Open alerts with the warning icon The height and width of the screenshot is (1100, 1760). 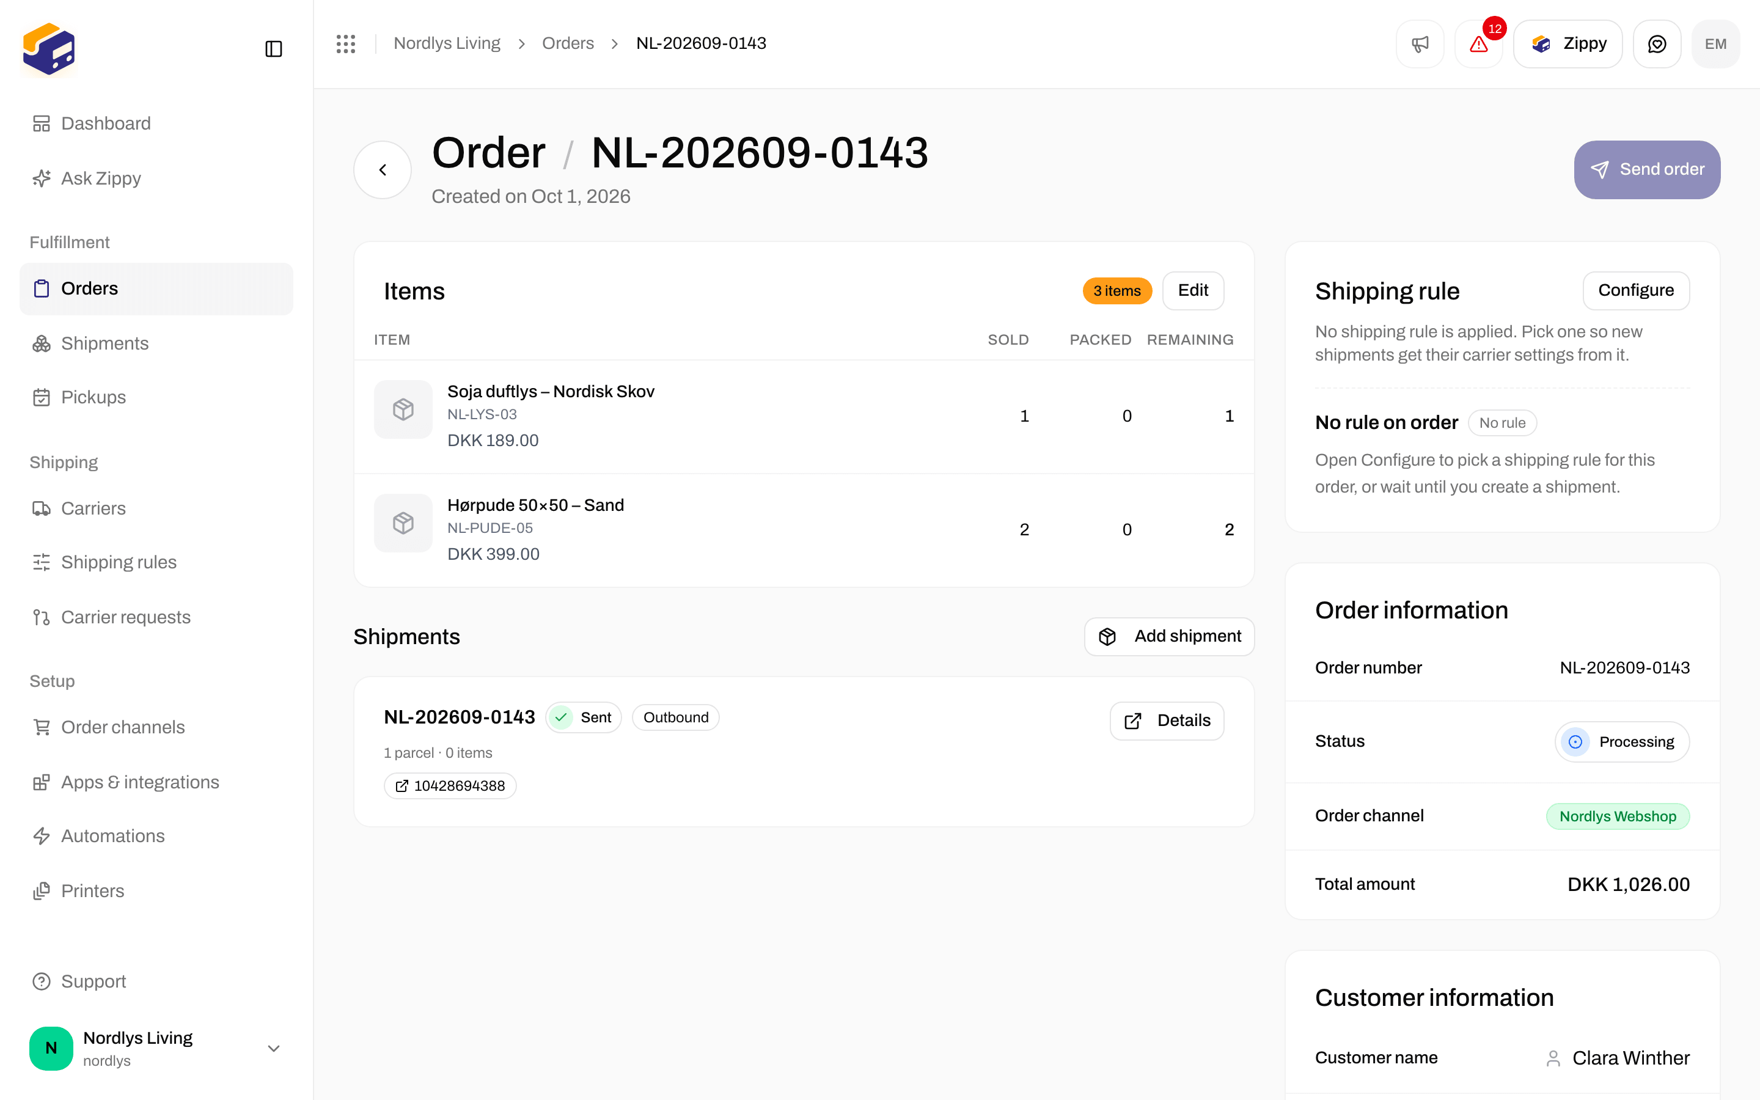tap(1478, 43)
